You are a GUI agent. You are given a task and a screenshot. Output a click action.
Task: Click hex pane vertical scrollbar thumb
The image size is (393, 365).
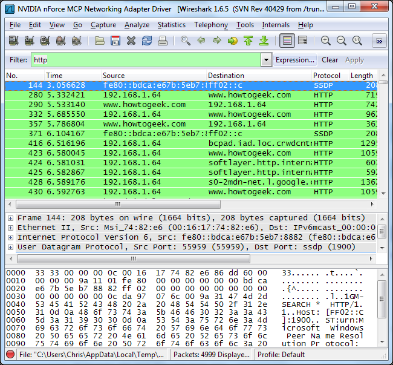(x=382, y=299)
